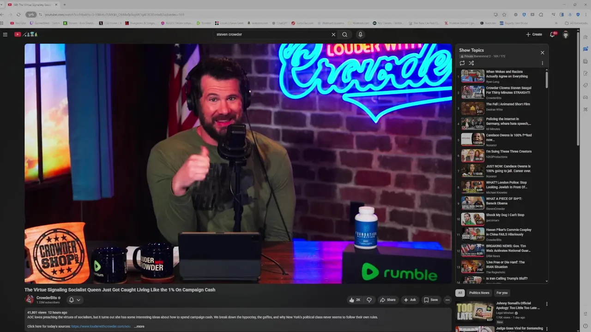The width and height of the screenshot is (591, 332).
Task: Start voice search with microphone icon
Action: (360, 35)
